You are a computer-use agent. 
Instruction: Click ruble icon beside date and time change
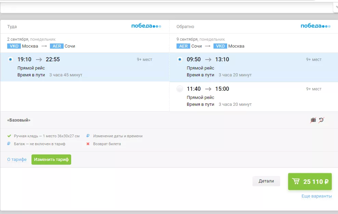[88, 136]
